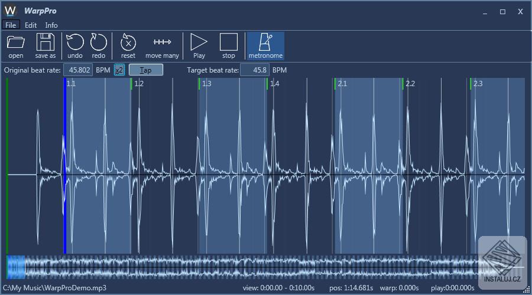Toggle the metronome
532x295 pixels.
point(265,46)
